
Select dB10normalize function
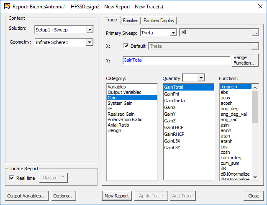pyautogui.click(x=236, y=174)
